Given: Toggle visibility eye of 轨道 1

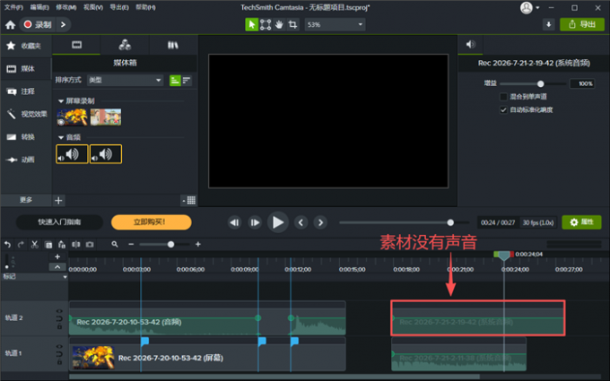Looking at the screenshot, I should 59,346.
